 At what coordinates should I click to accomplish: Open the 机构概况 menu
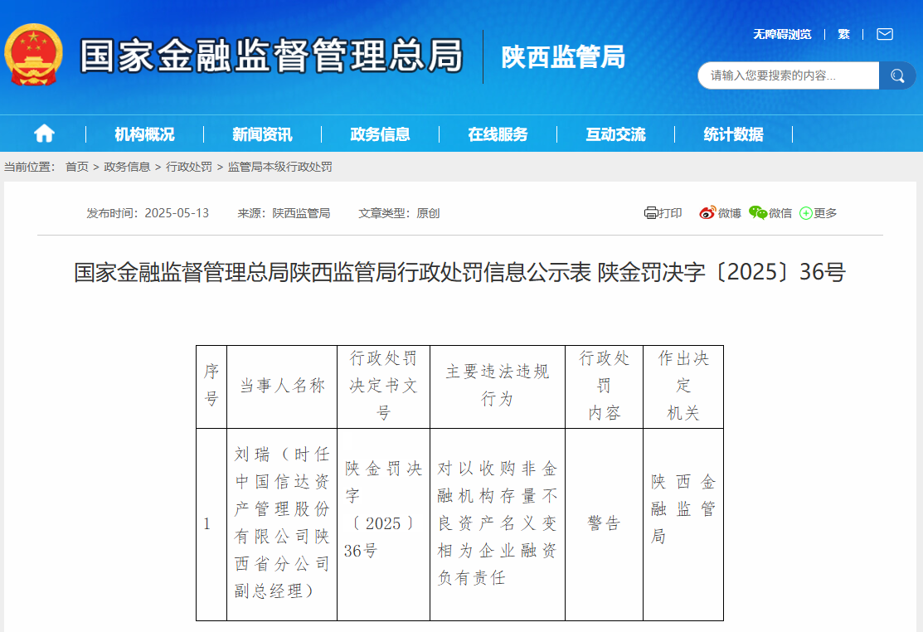click(x=144, y=134)
